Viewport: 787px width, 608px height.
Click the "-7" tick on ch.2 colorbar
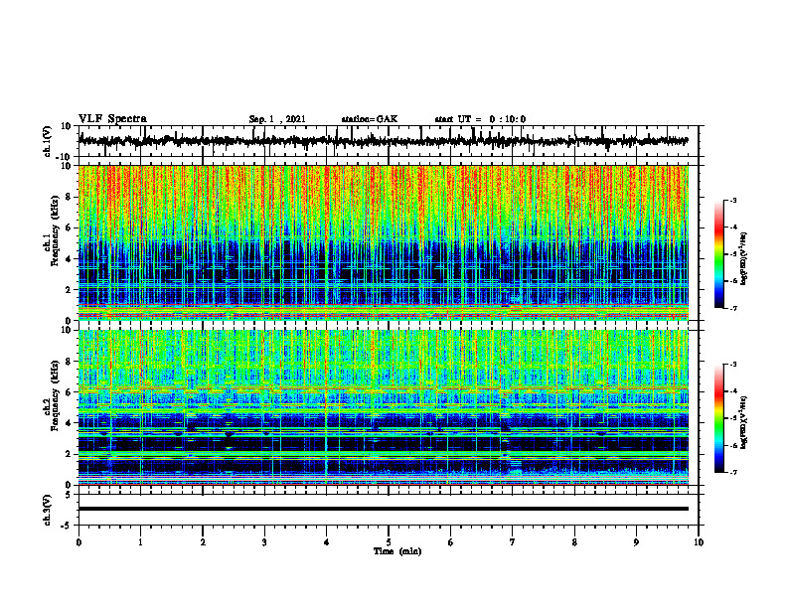[733, 473]
